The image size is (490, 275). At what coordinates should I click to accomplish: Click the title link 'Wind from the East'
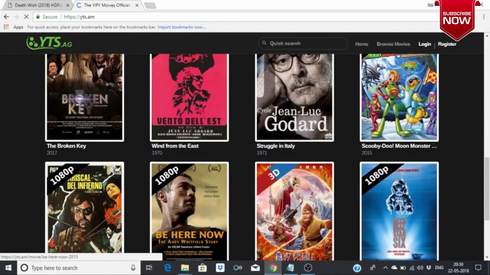point(175,146)
